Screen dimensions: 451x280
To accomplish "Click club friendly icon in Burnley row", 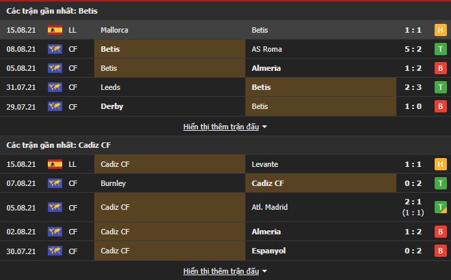I will coord(55,183).
